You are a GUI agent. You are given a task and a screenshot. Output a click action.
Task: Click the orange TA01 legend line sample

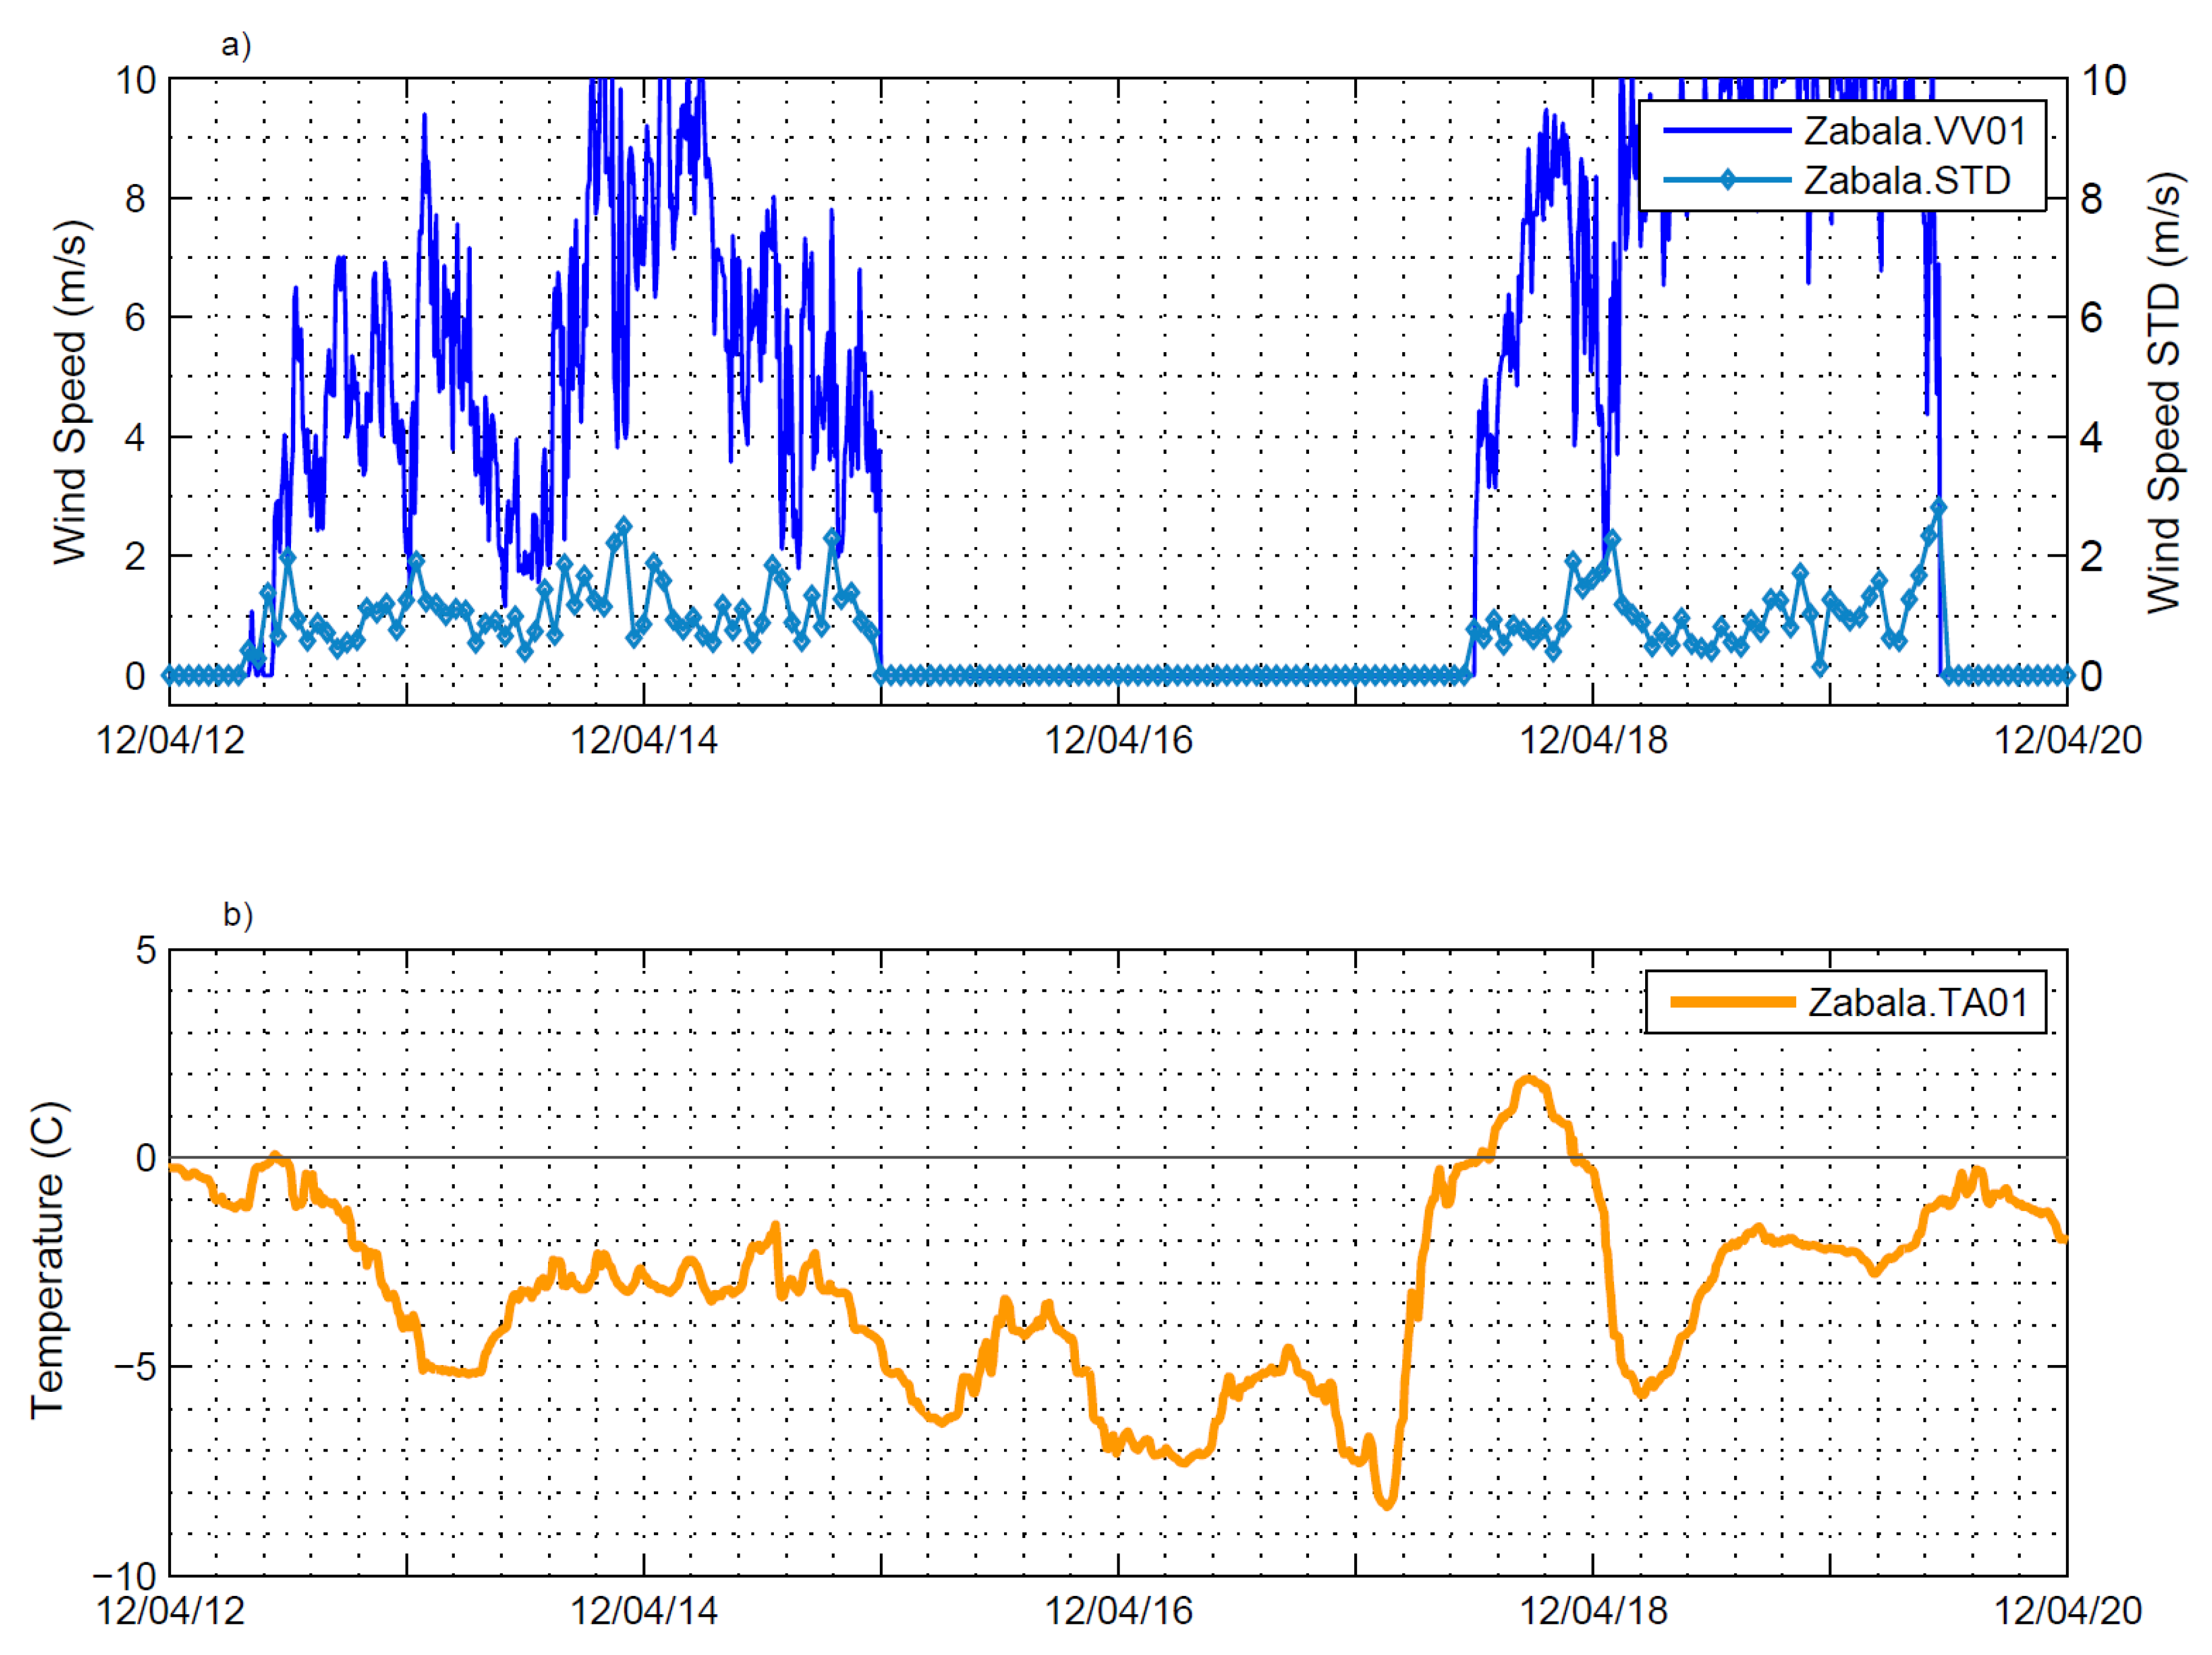coord(1732,1003)
